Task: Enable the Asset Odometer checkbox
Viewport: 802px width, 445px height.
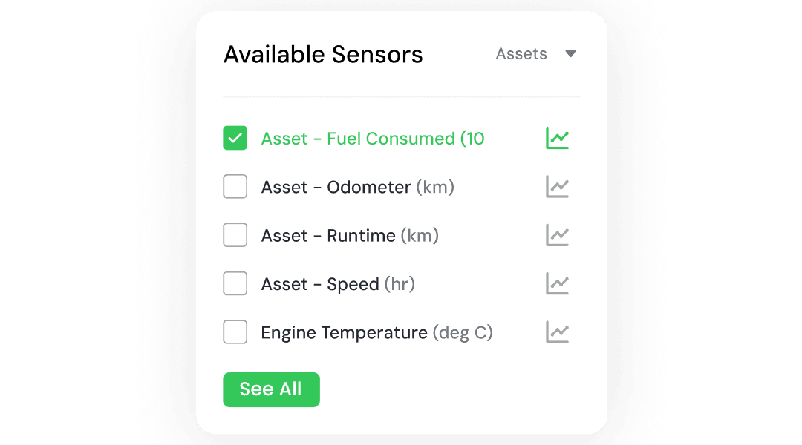Action: click(235, 186)
